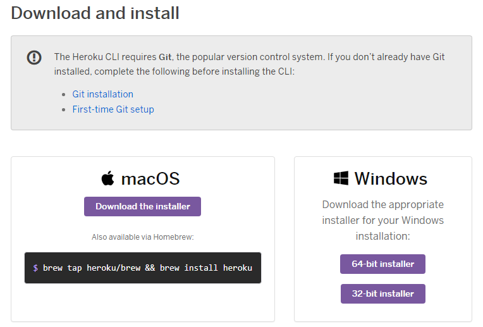Click the macOS heading text
The height and width of the screenshot is (327, 483).
[x=150, y=179]
